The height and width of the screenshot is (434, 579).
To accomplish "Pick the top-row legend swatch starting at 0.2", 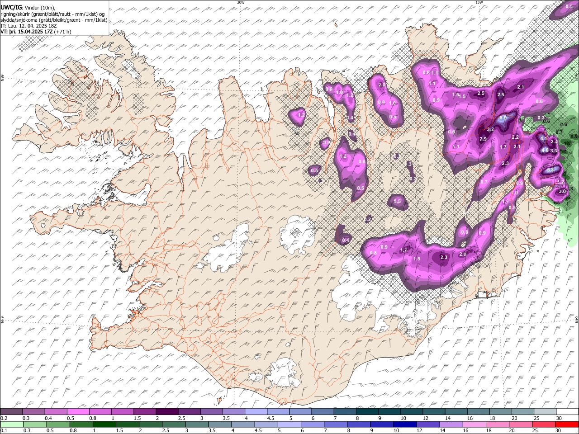I will [x=12, y=412].
